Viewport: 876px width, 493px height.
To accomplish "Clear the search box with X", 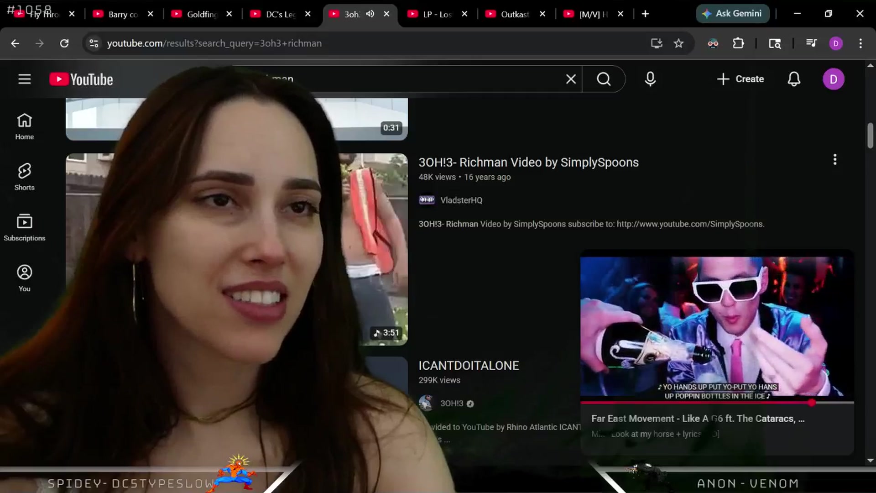I will pos(571,79).
